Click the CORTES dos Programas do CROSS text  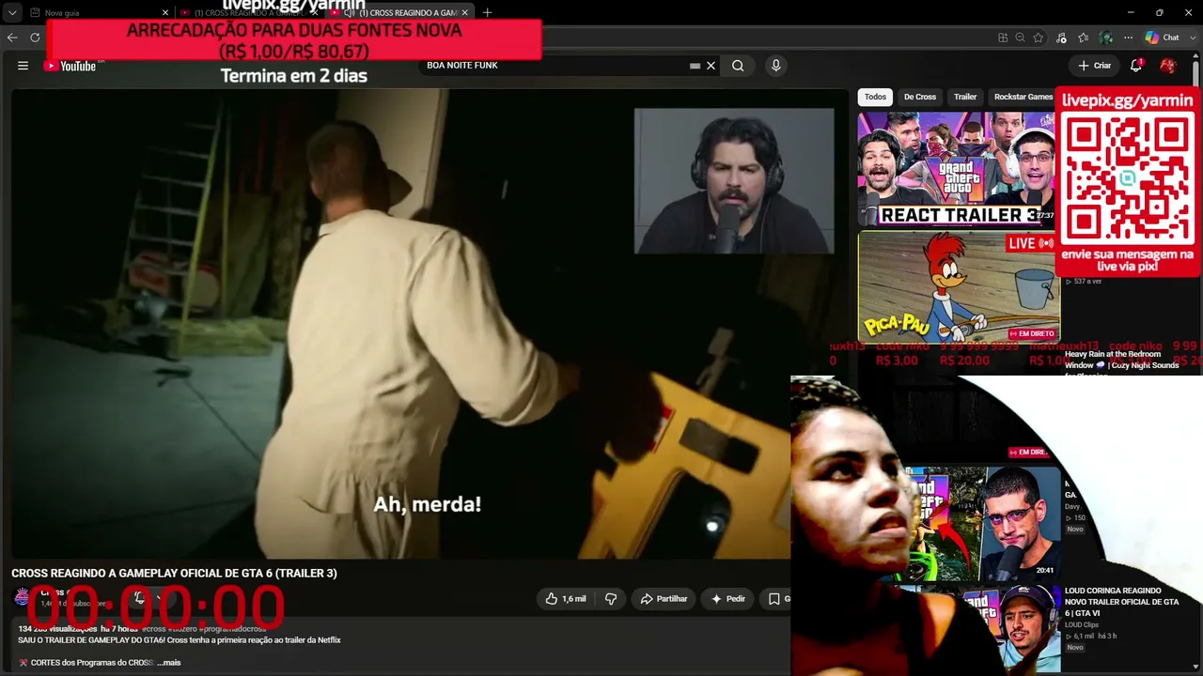tap(92, 663)
